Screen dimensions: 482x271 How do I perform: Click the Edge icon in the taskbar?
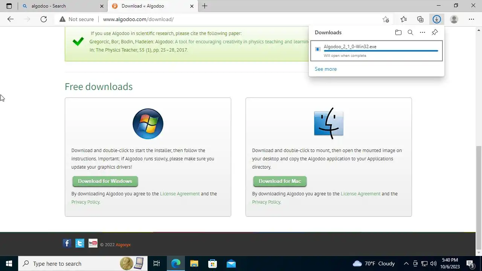(176, 263)
